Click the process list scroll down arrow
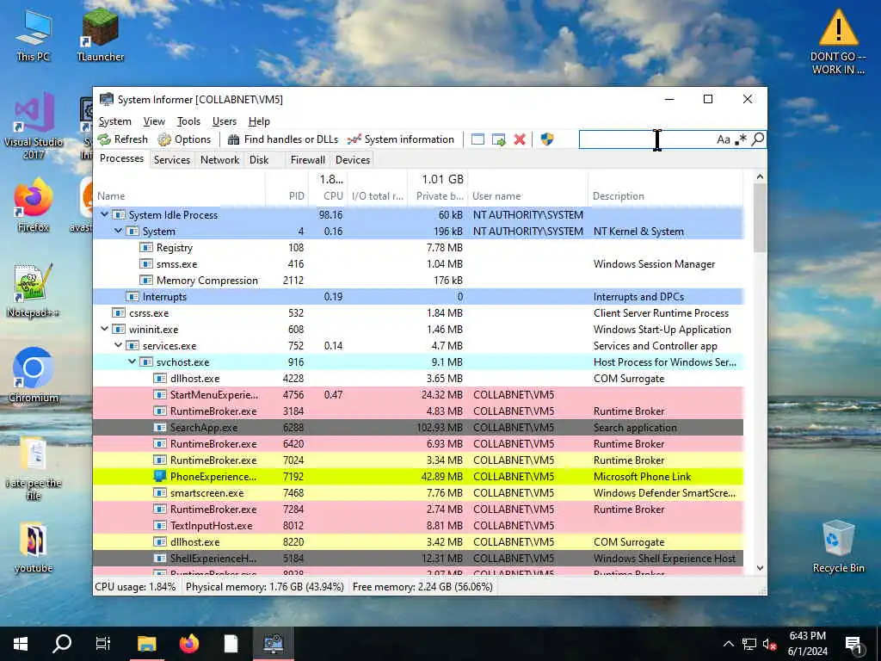The height and width of the screenshot is (661, 881). (760, 568)
